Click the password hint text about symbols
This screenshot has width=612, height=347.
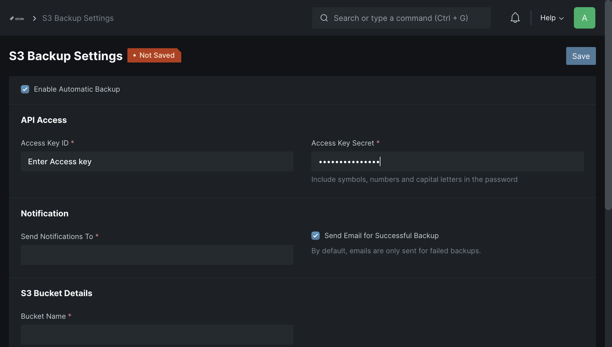point(414,179)
